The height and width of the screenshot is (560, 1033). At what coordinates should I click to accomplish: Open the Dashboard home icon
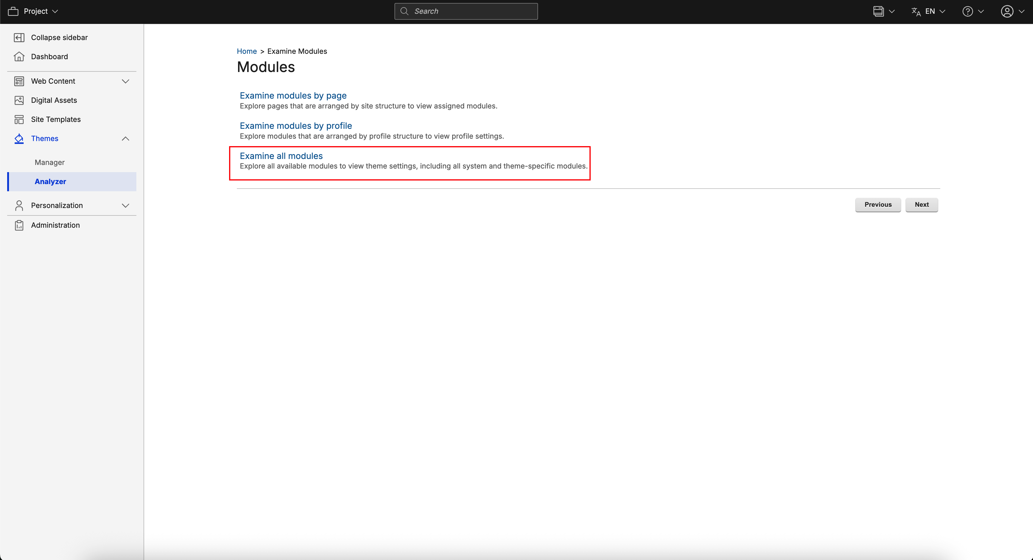click(x=19, y=56)
